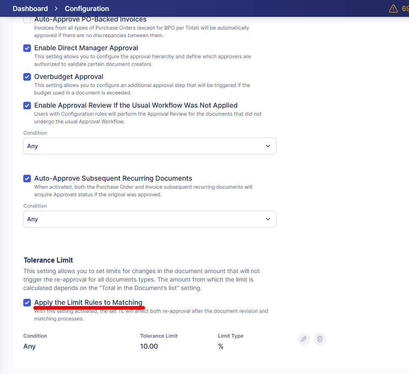Uncheck Enable Approval Review If Usual Workflow Not Applied
Image resolution: width=409 pixels, height=374 pixels.
[27, 105]
